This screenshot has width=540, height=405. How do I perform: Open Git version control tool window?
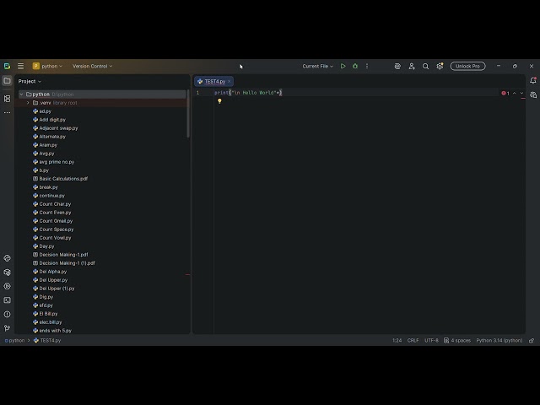coord(7,328)
